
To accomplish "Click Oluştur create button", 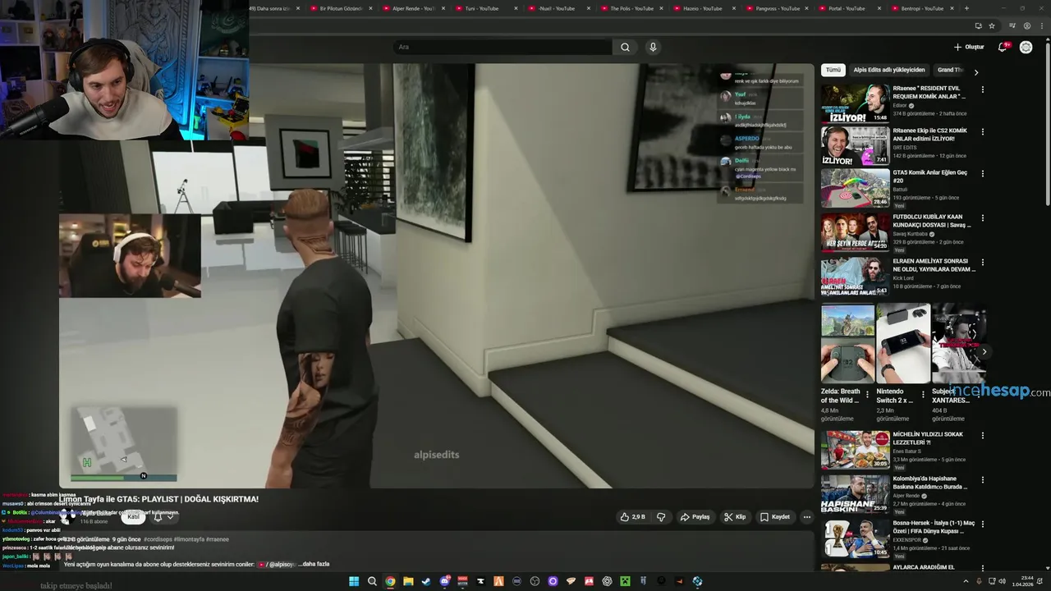I will click(969, 47).
